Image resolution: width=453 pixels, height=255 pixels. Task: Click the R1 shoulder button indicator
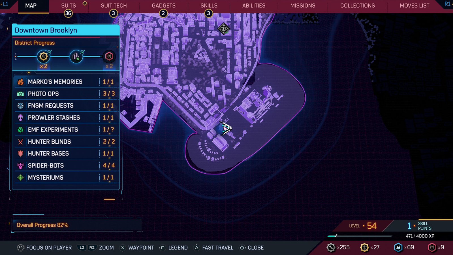447,4
